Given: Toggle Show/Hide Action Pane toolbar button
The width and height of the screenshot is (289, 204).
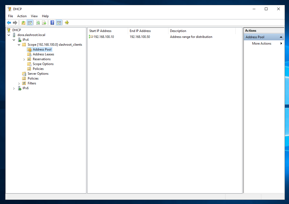Looking at the screenshot, I should click(x=59, y=23).
